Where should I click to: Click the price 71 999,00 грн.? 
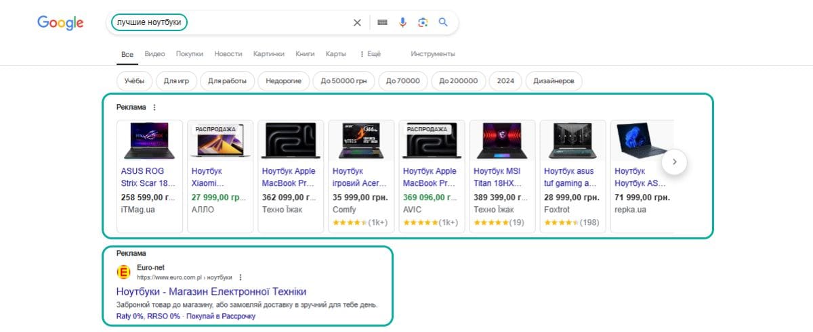pos(642,197)
